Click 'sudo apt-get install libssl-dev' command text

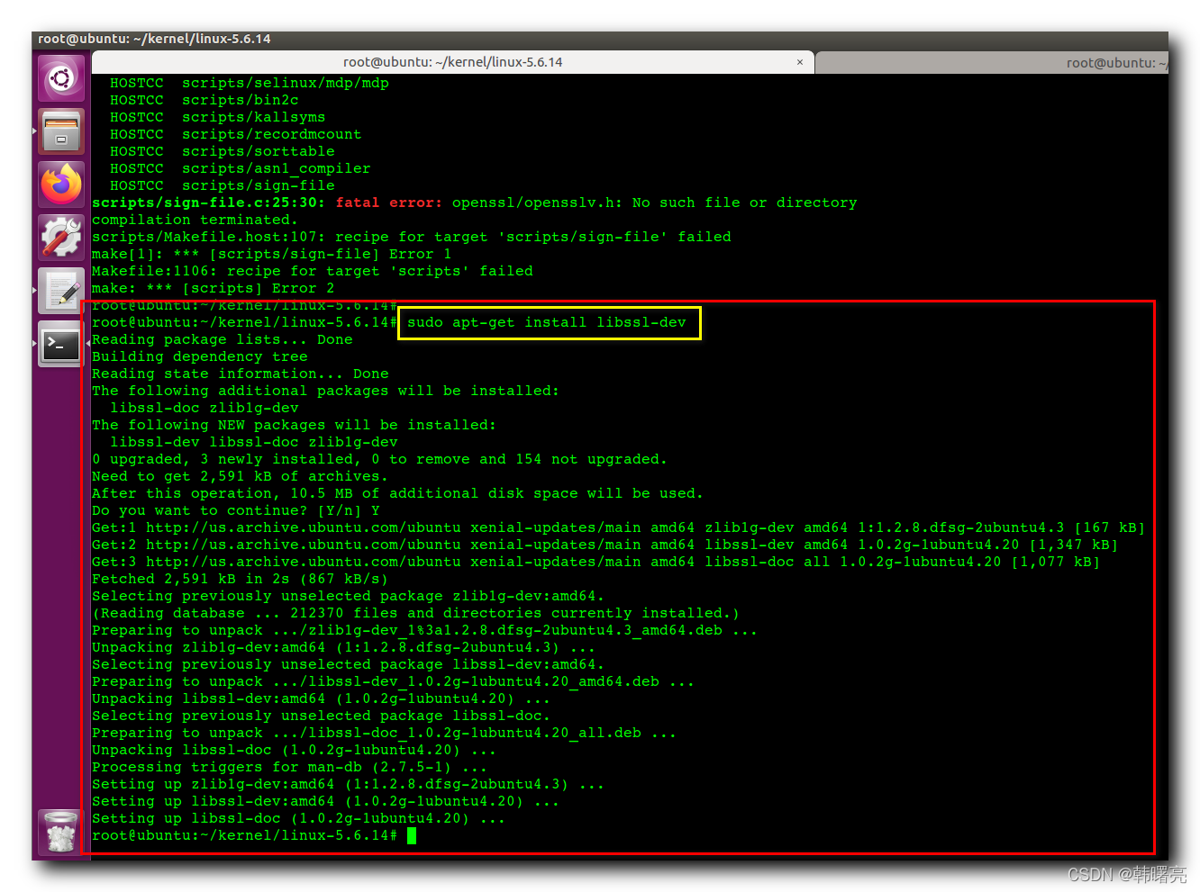coord(547,322)
